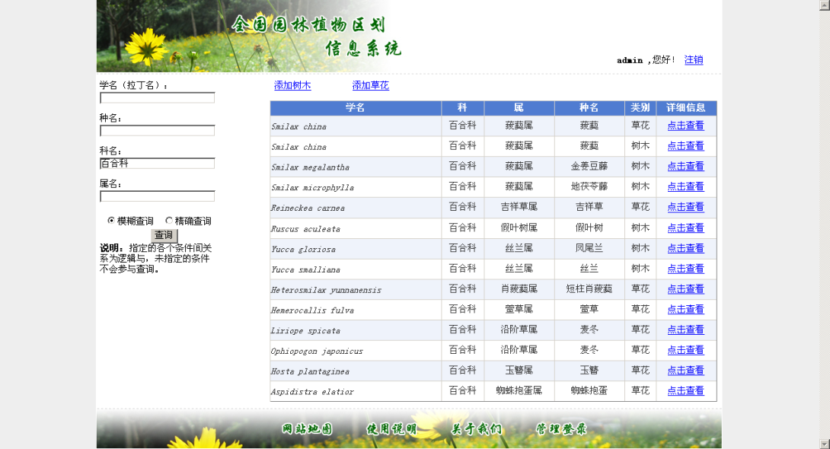Click 点击查看 for Aspidistra elatior
This screenshot has width=830, height=449.
685,390
